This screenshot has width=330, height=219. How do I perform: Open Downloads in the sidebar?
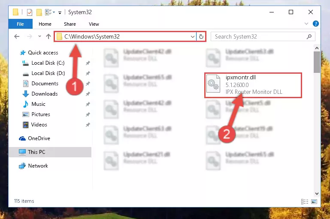[x=45, y=94]
